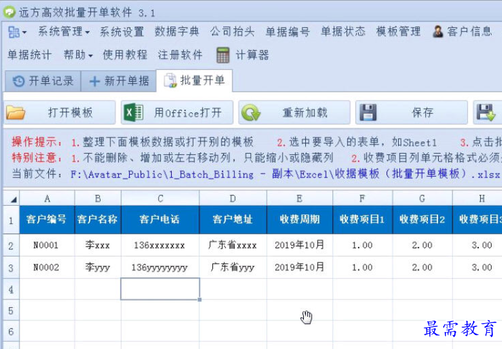Select column F header
The height and width of the screenshot is (349, 502).
point(363,199)
